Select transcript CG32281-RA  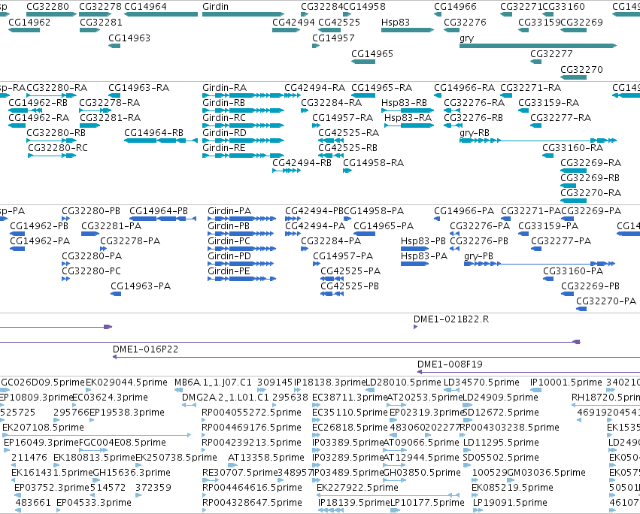[x=111, y=118]
